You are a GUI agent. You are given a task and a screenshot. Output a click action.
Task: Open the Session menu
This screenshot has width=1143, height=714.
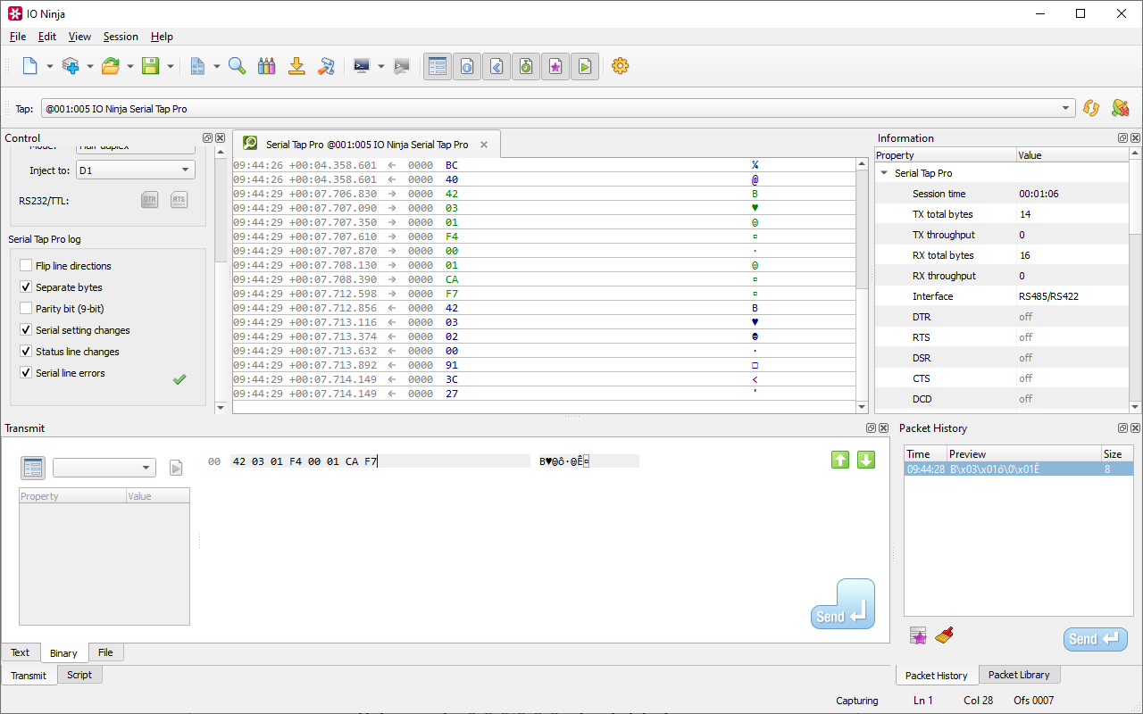coord(121,37)
